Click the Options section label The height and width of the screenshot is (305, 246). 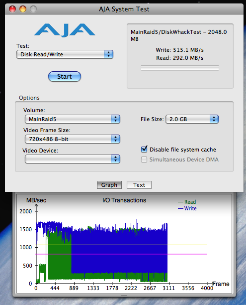(x=29, y=98)
